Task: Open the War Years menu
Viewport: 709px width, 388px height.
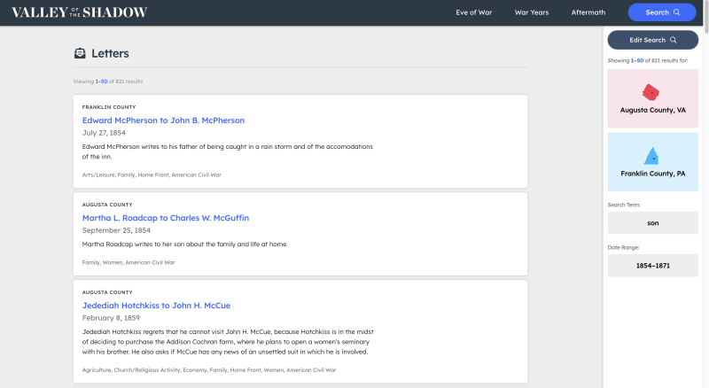Action: [x=531, y=12]
